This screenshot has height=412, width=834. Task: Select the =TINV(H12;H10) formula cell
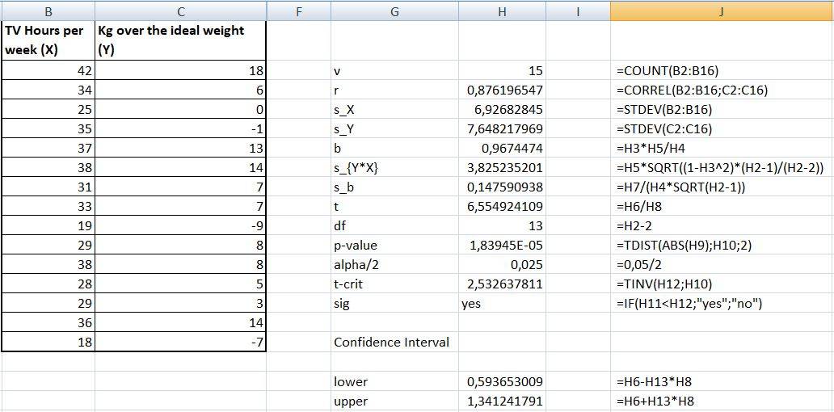point(722,284)
